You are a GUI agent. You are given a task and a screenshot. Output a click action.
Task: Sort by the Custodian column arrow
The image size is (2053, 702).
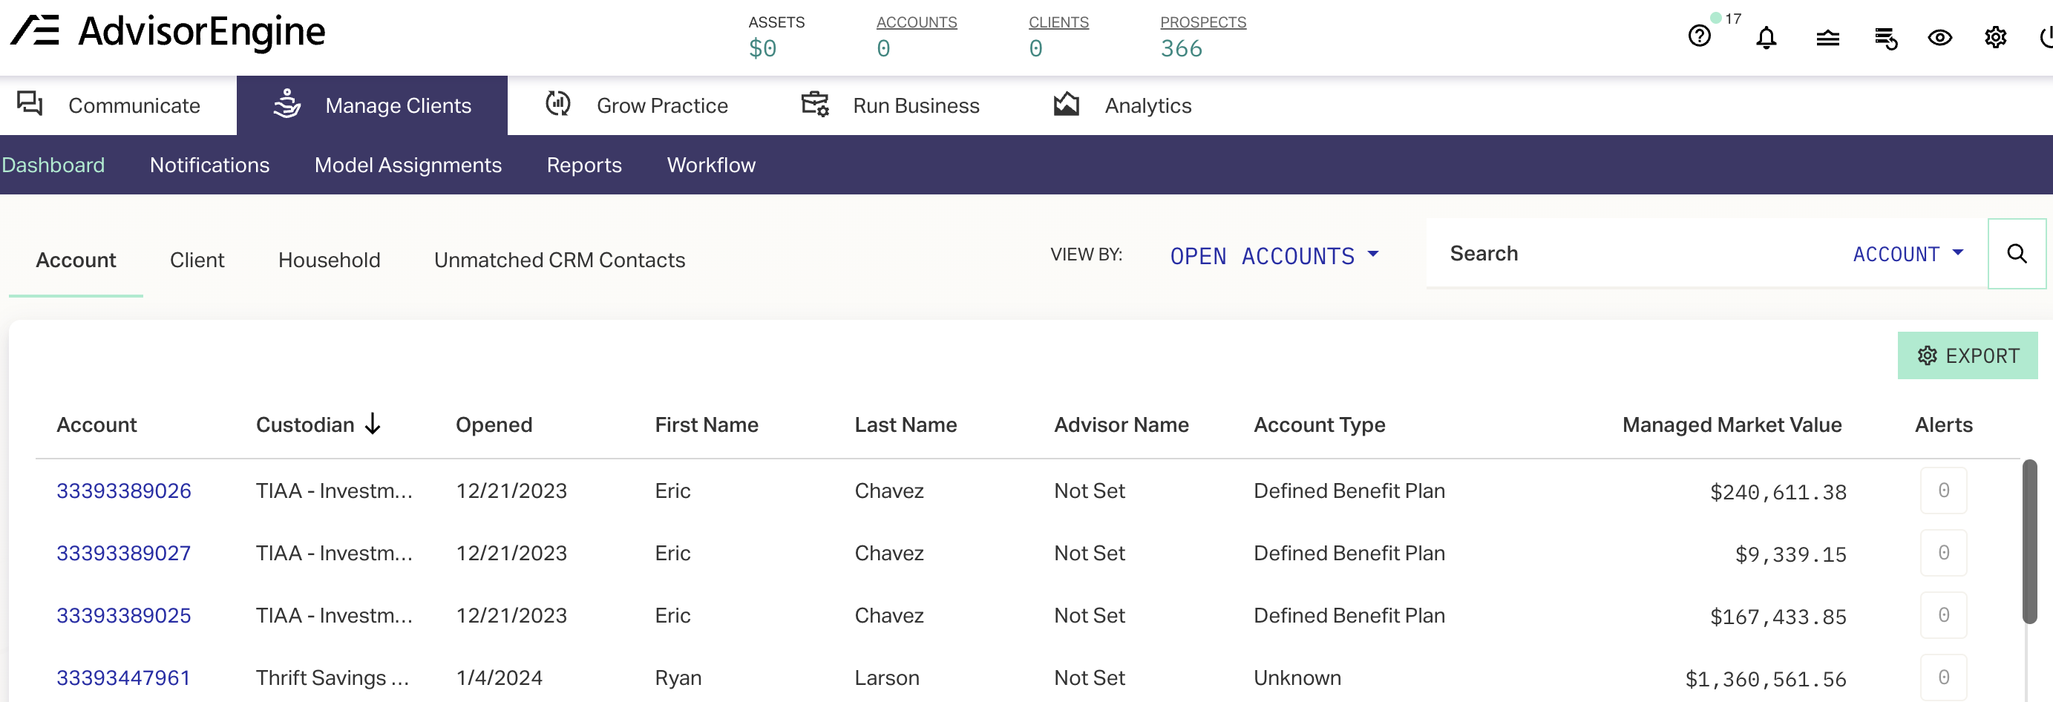tap(373, 424)
